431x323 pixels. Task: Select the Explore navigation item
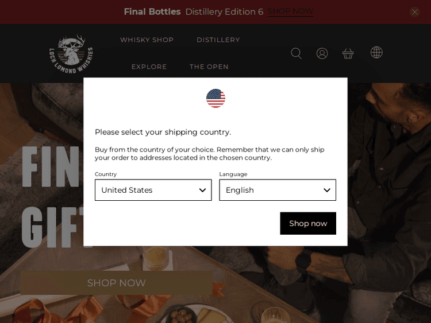click(149, 67)
